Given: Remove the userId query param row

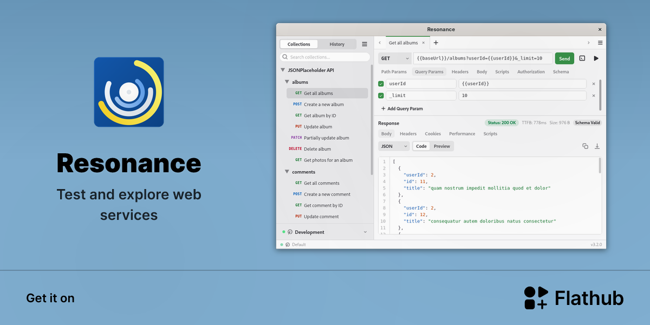Looking at the screenshot, I should coord(594,84).
